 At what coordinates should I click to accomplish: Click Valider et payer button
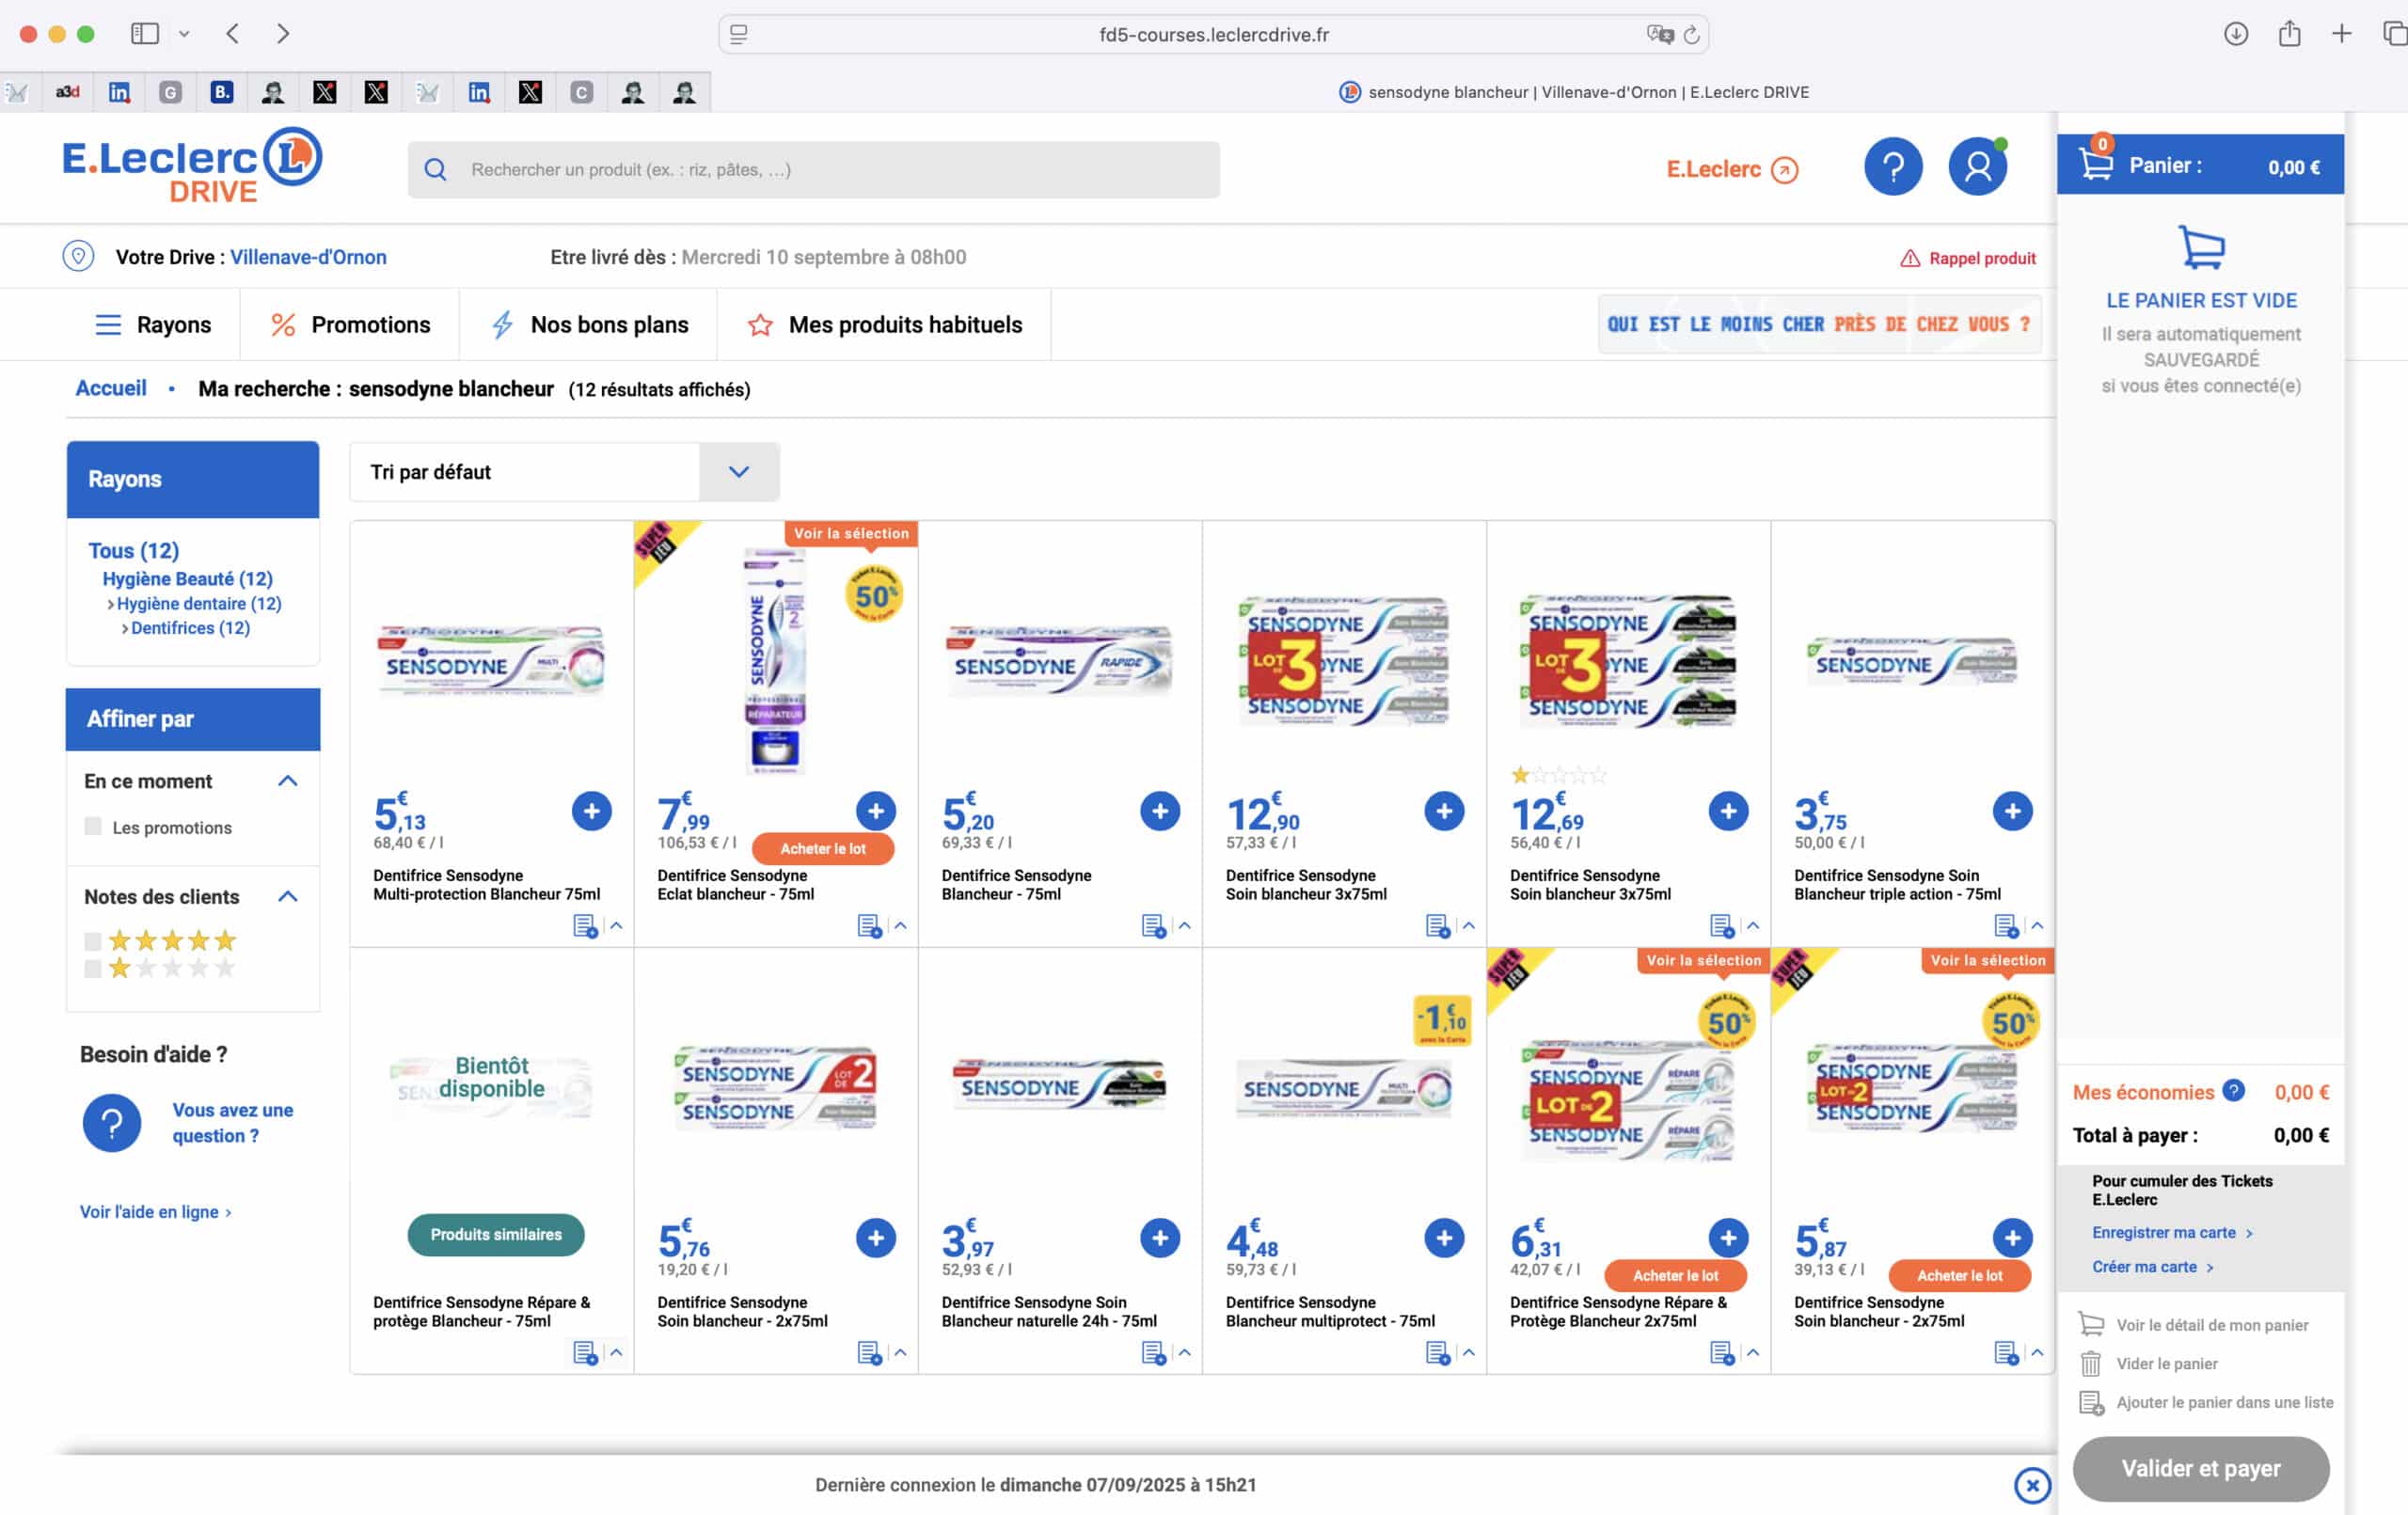(x=2201, y=1469)
